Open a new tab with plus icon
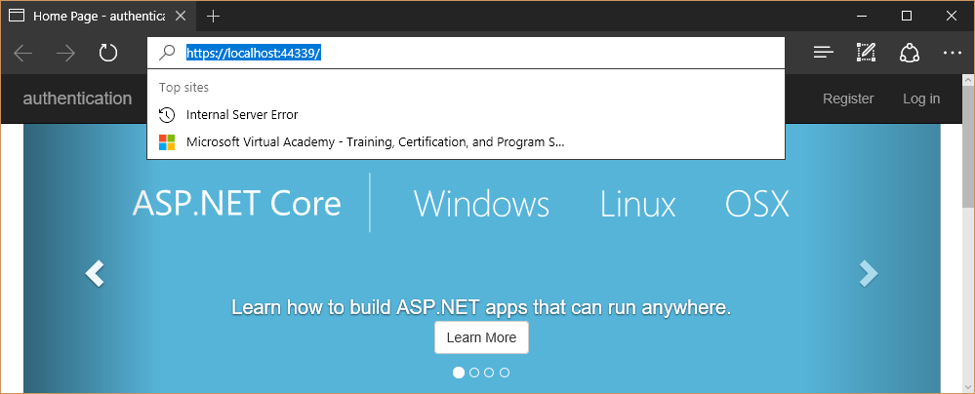 (x=213, y=17)
